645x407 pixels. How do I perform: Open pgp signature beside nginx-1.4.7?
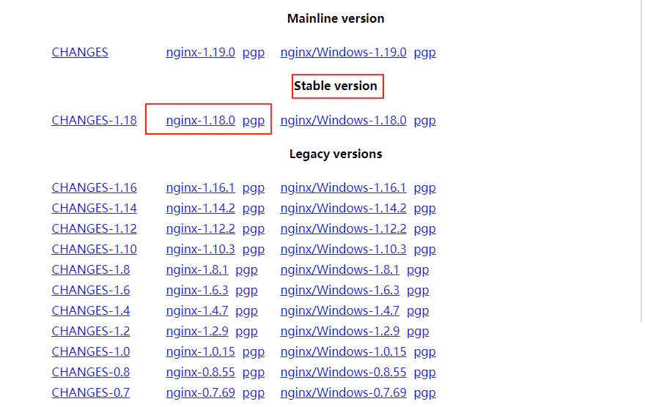click(246, 312)
